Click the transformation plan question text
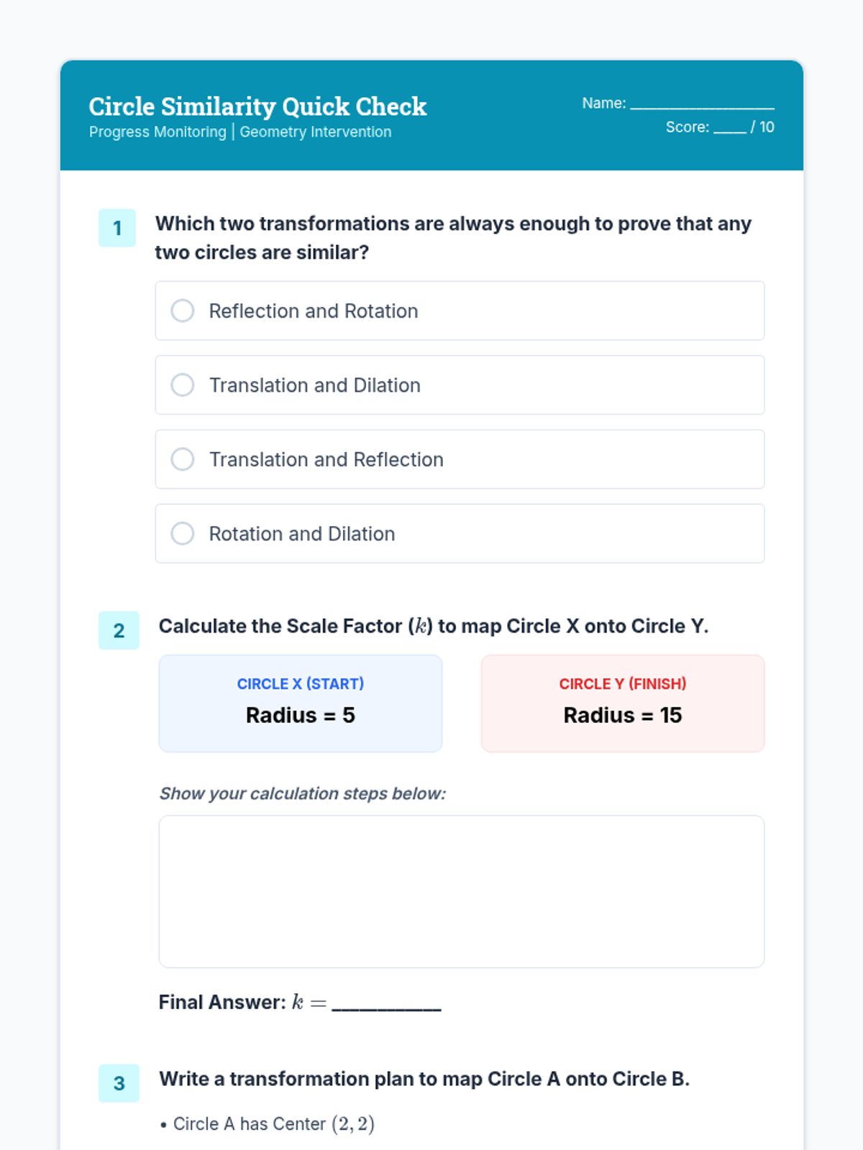 (x=424, y=1079)
